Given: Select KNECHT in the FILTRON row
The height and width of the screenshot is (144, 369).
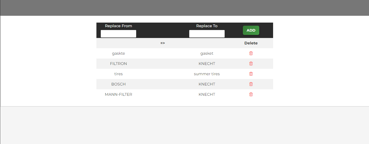Looking at the screenshot, I should coord(207,64).
